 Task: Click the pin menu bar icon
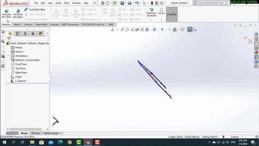pyautogui.click(x=94, y=3)
